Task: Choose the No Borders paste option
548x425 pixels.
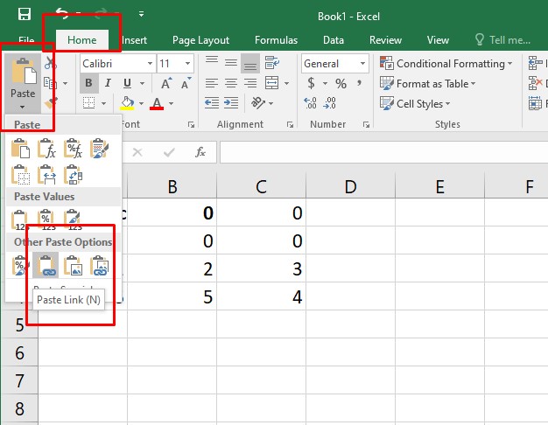Action: (x=21, y=175)
